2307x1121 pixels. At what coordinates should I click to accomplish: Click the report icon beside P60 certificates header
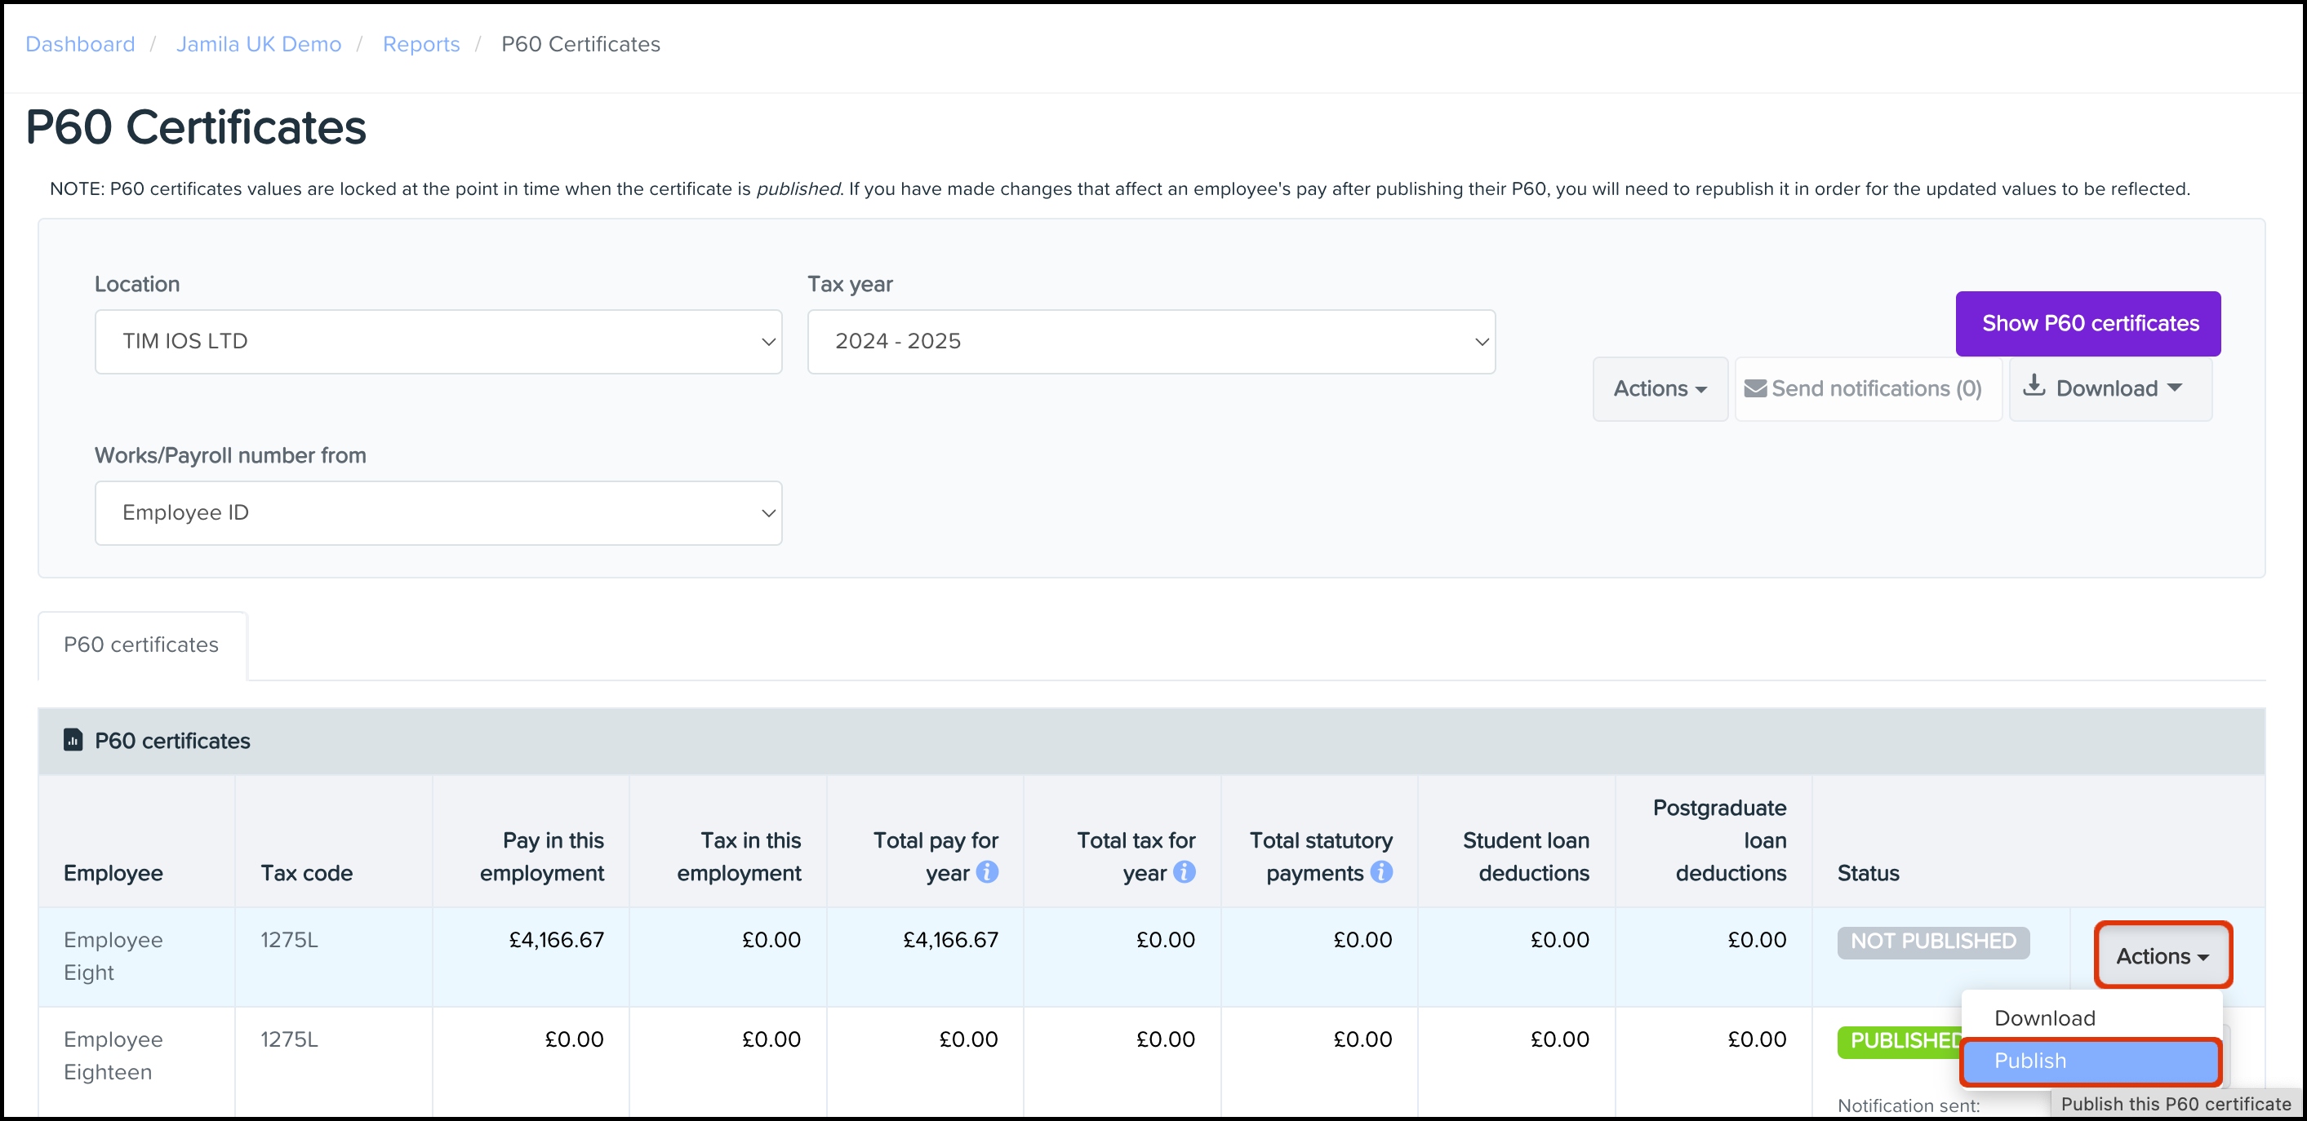[x=73, y=739]
